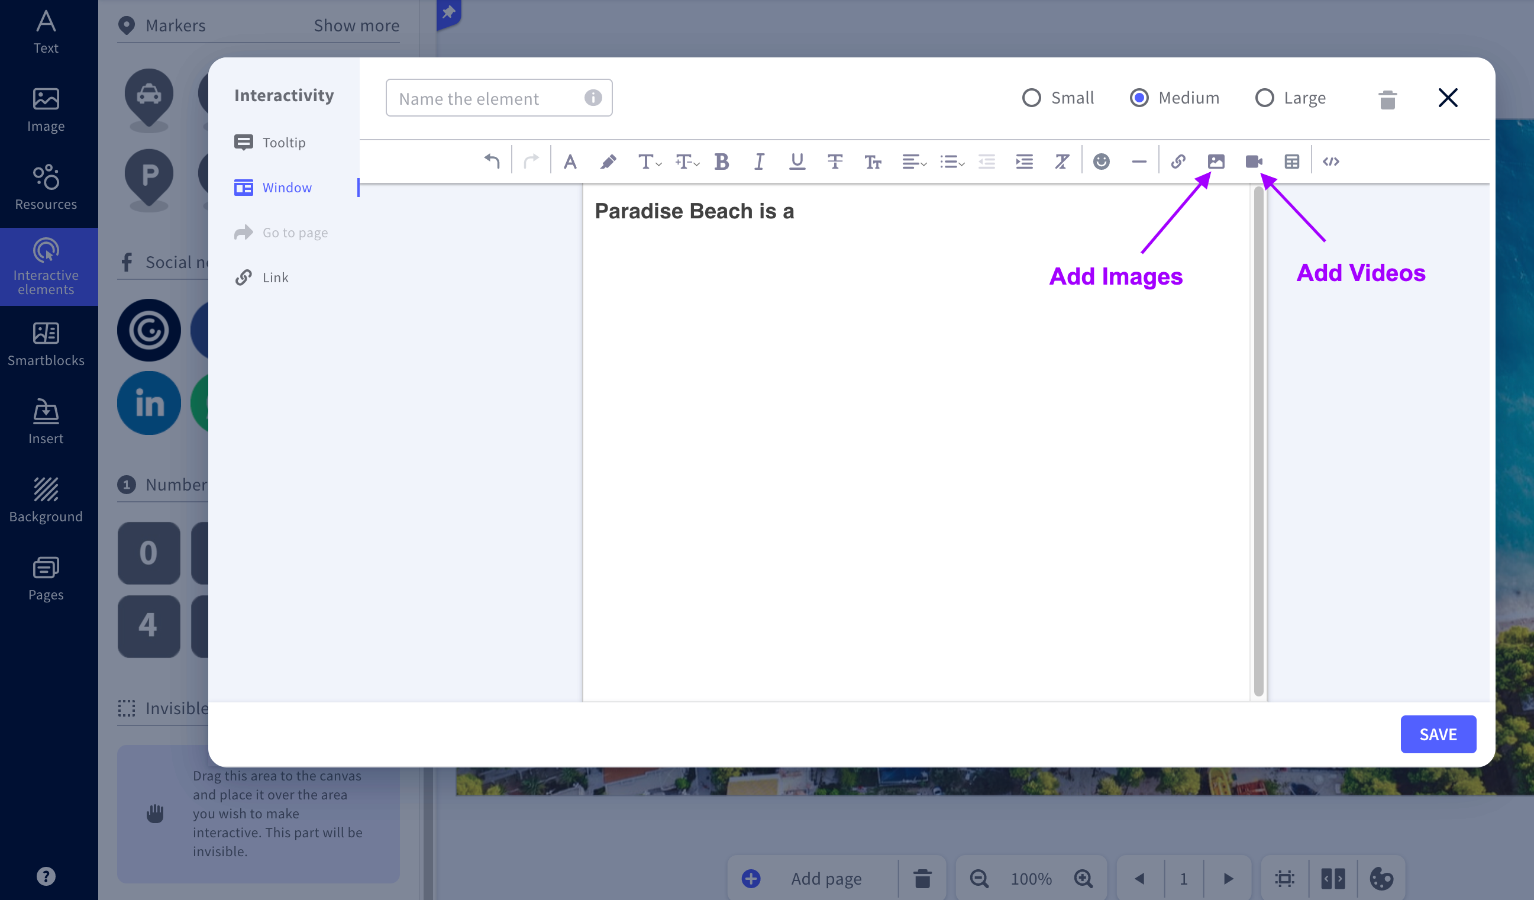Click Show more next to Markers

tap(356, 25)
